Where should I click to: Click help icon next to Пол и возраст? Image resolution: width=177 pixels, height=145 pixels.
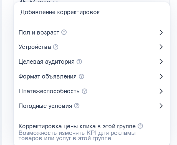click(x=64, y=32)
